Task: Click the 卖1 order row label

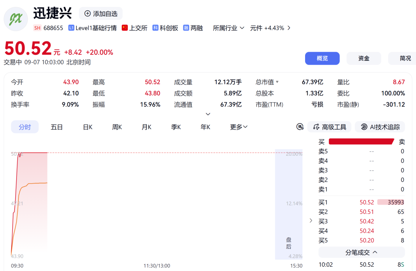Action: click(x=323, y=190)
